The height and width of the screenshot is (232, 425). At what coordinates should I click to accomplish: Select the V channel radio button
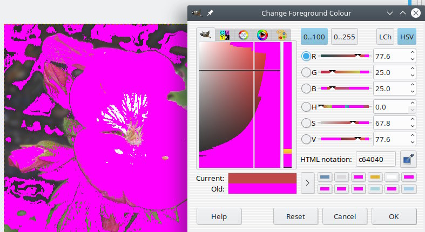(306, 139)
